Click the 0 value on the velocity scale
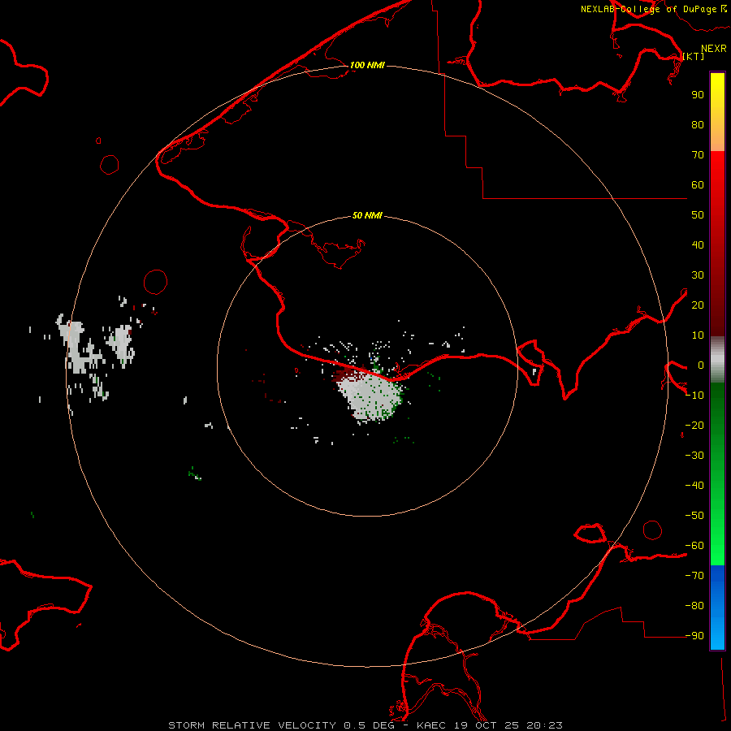The width and height of the screenshot is (731, 731). click(x=701, y=365)
